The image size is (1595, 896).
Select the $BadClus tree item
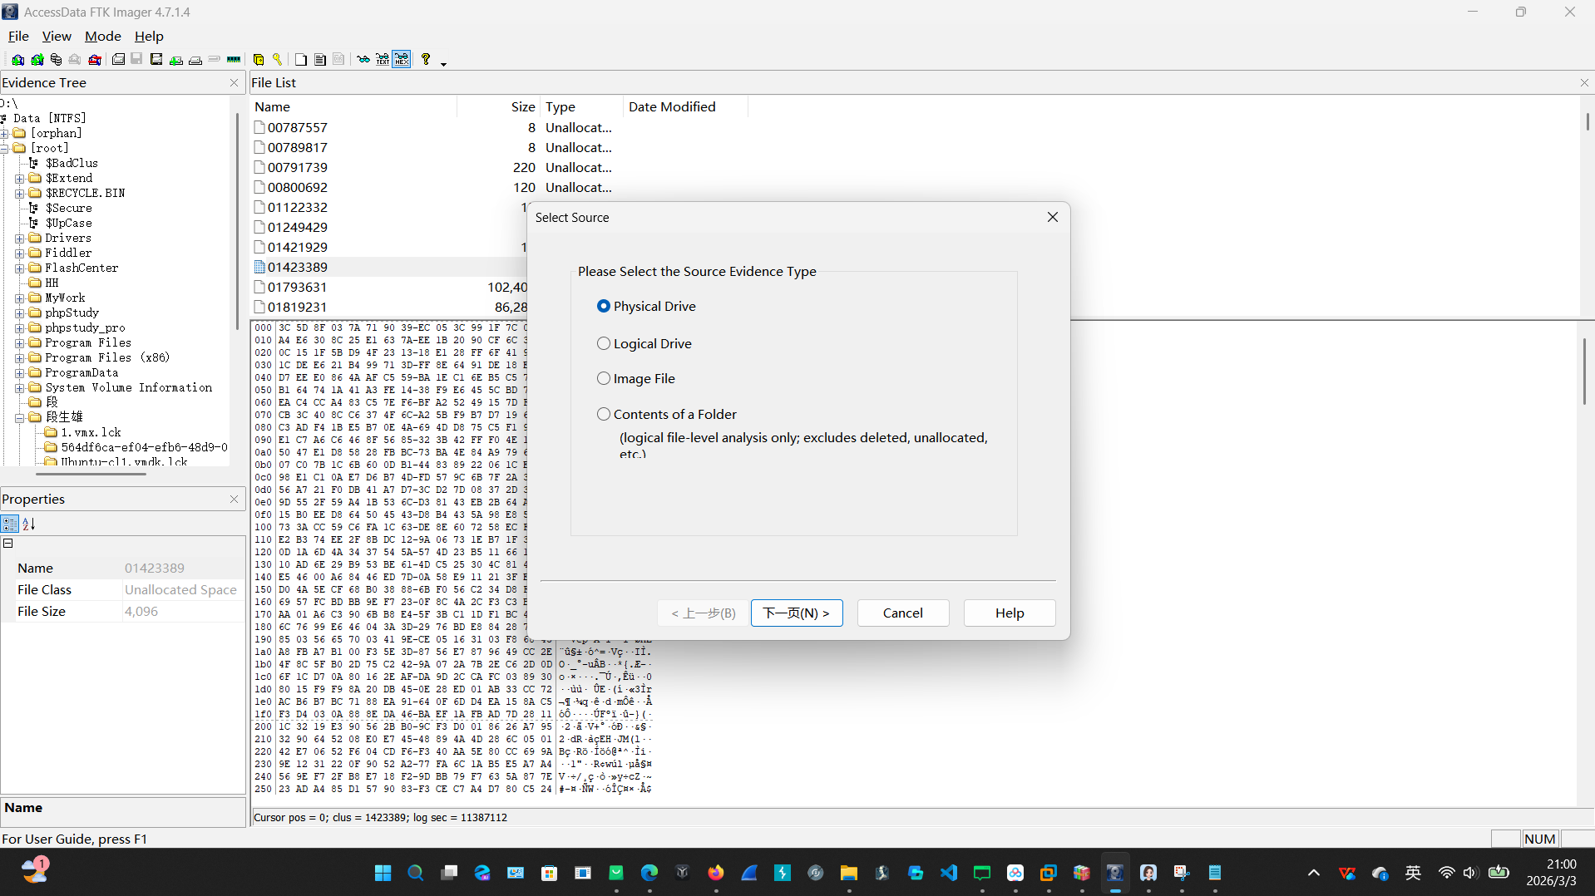[72, 164]
